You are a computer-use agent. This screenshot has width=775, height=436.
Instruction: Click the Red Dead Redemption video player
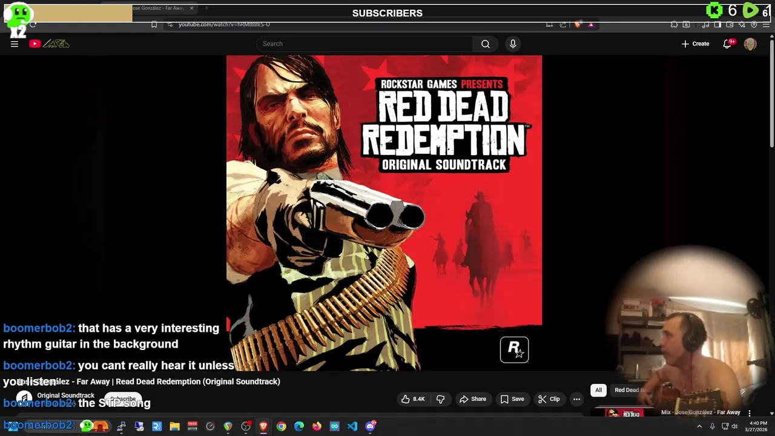click(x=384, y=213)
